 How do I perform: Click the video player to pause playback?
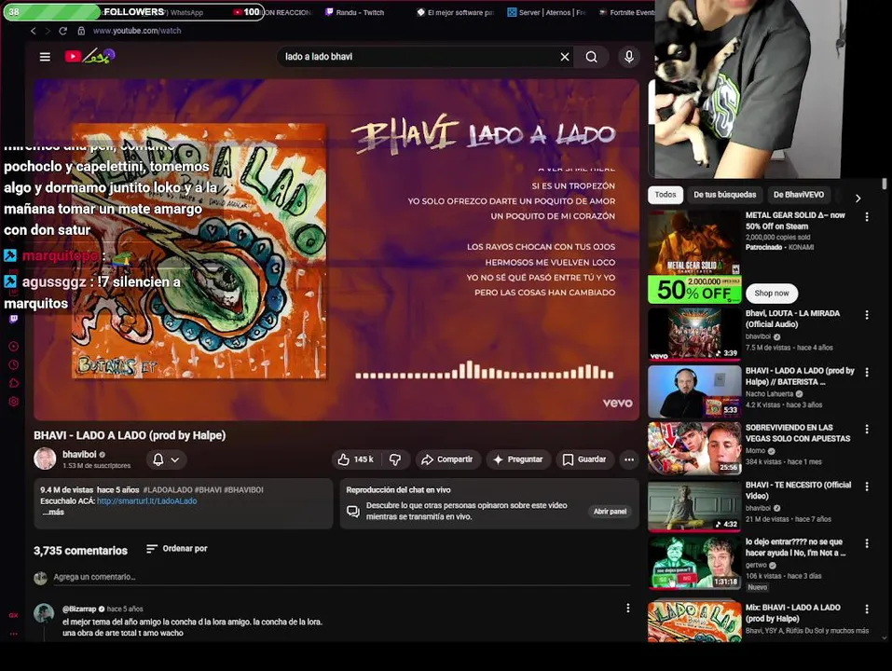(336, 250)
